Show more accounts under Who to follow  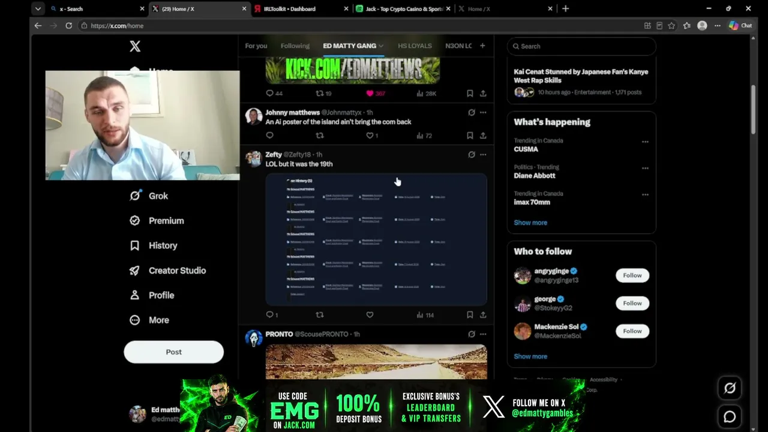(x=530, y=356)
